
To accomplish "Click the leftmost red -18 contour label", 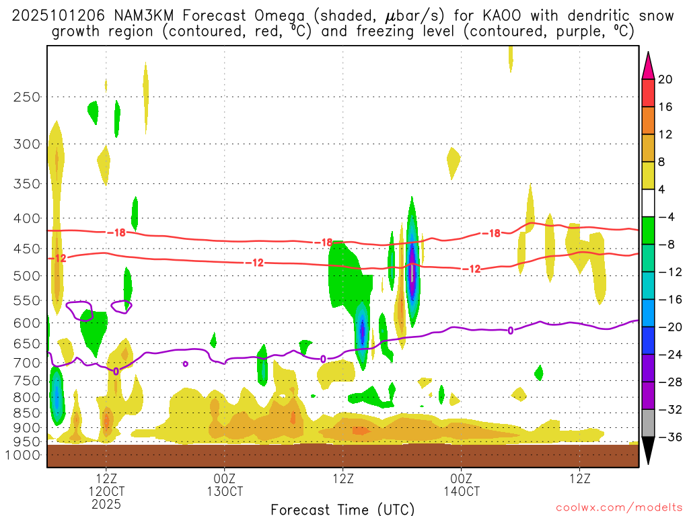I will click(x=117, y=232).
